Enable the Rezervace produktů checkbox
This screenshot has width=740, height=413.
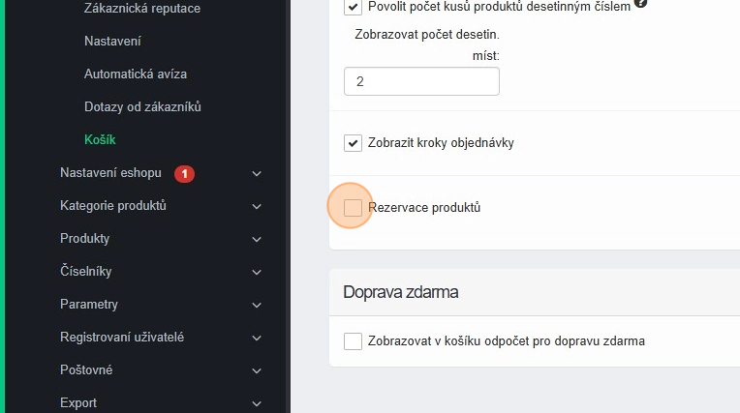tap(353, 207)
